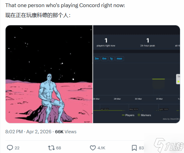Viewport: 184px width, 153px height.
Task: Select the 1y chart range button
Action: pyautogui.click(x=111, y=58)
